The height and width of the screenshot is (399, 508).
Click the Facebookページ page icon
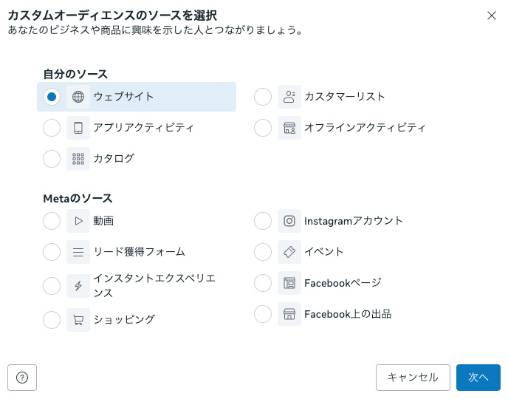point(289,283)
